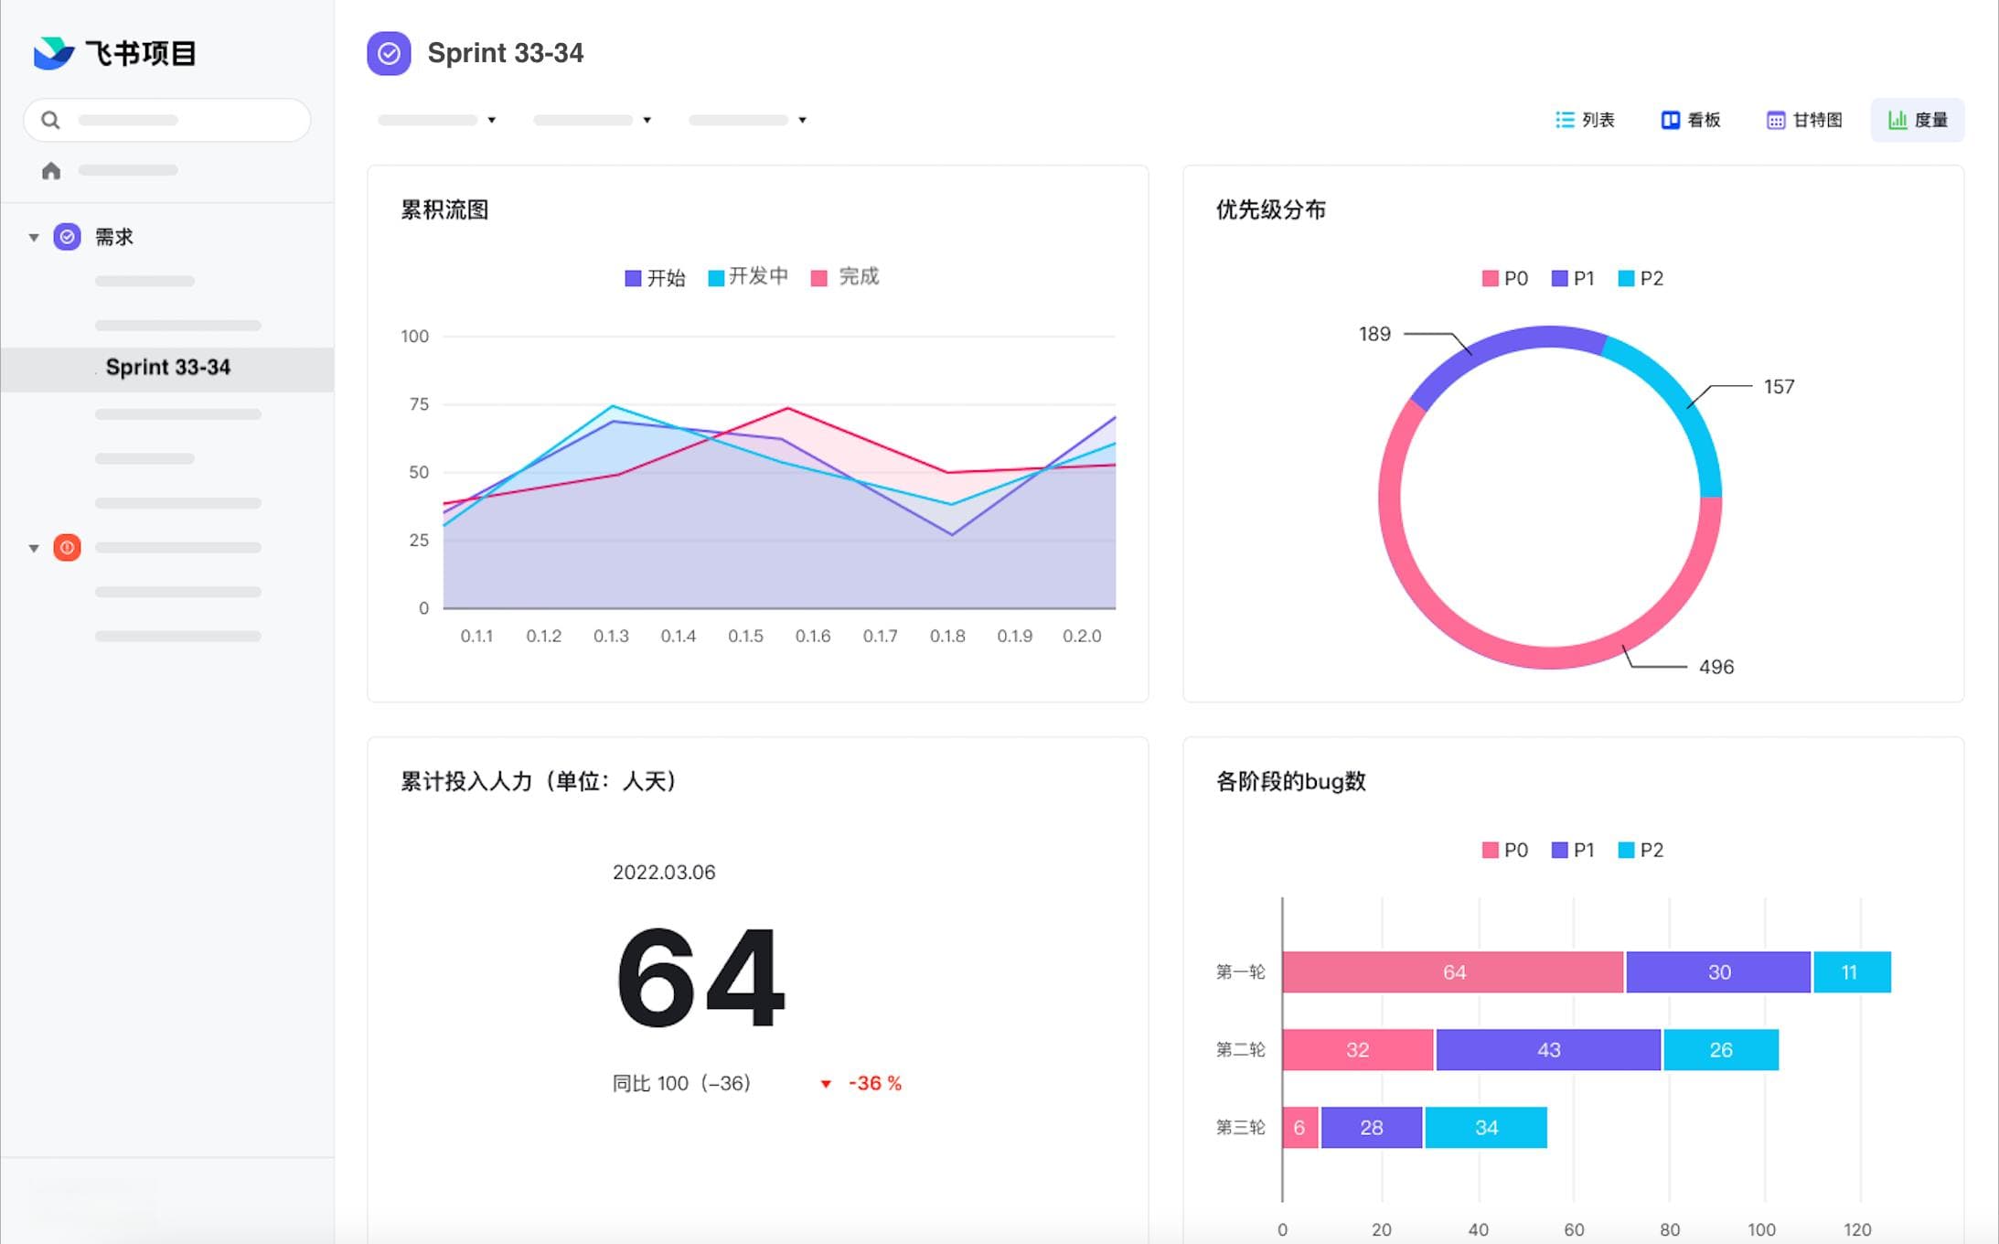Toggle the 开始 legend swatch in 累积流图
Screen dimensions: 1999x1244
click(633, 278)
